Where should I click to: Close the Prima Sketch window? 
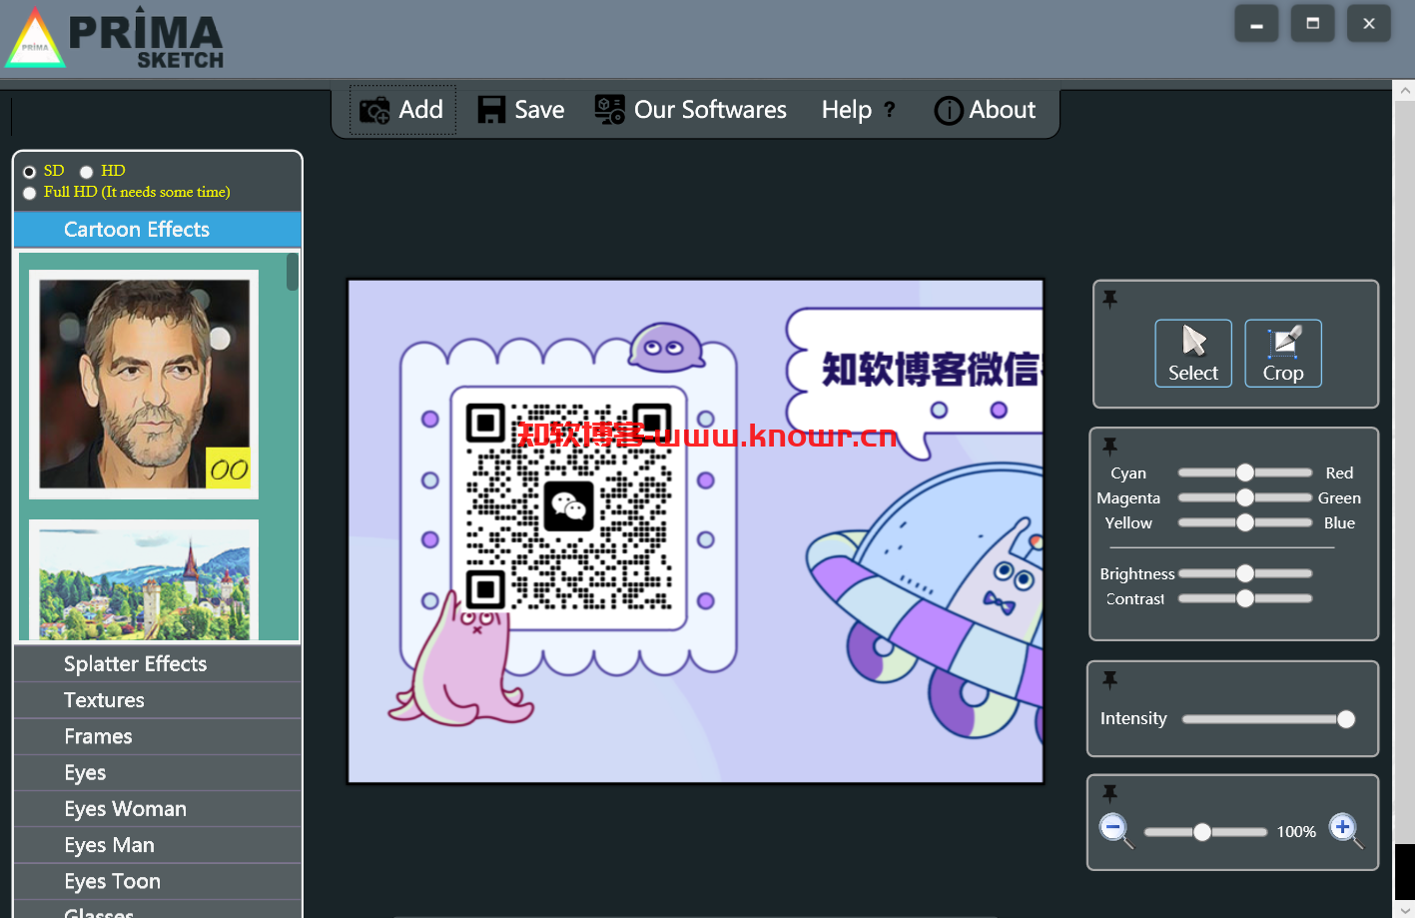1369,24
